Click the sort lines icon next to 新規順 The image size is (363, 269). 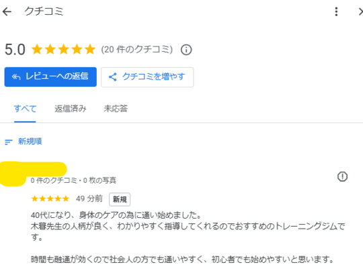click(9, 142)
